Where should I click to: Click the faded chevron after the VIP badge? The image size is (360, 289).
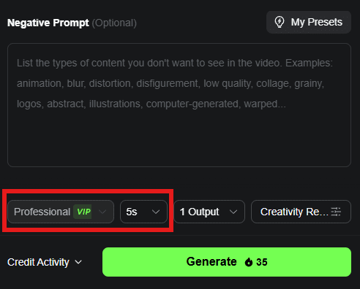102,212
